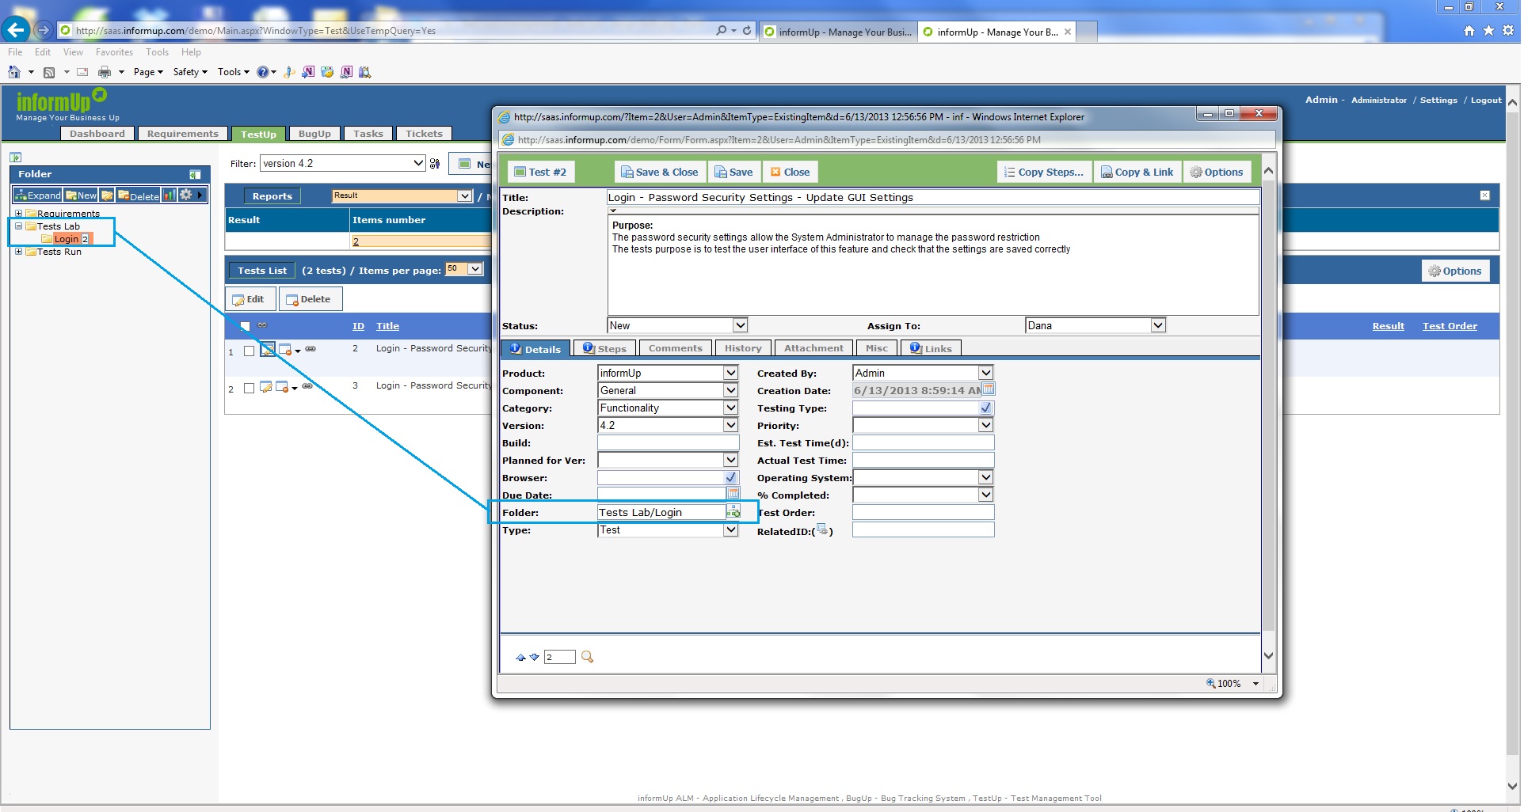Screen dimensions: 1524x812
Task: Click the previous item up arrow
Action: (x=520, y=658)
